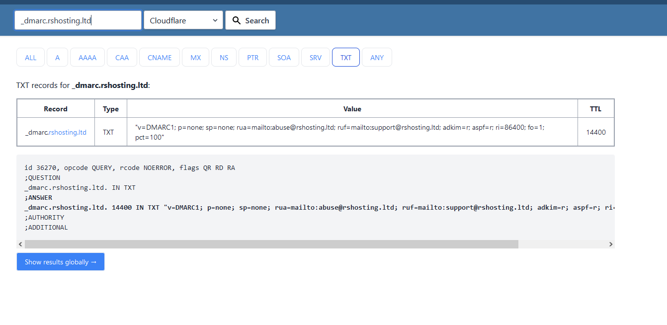Switch to the SRV record type
Image resolution: width=667 pixels, height=325 pixels.
pos(315,57)
